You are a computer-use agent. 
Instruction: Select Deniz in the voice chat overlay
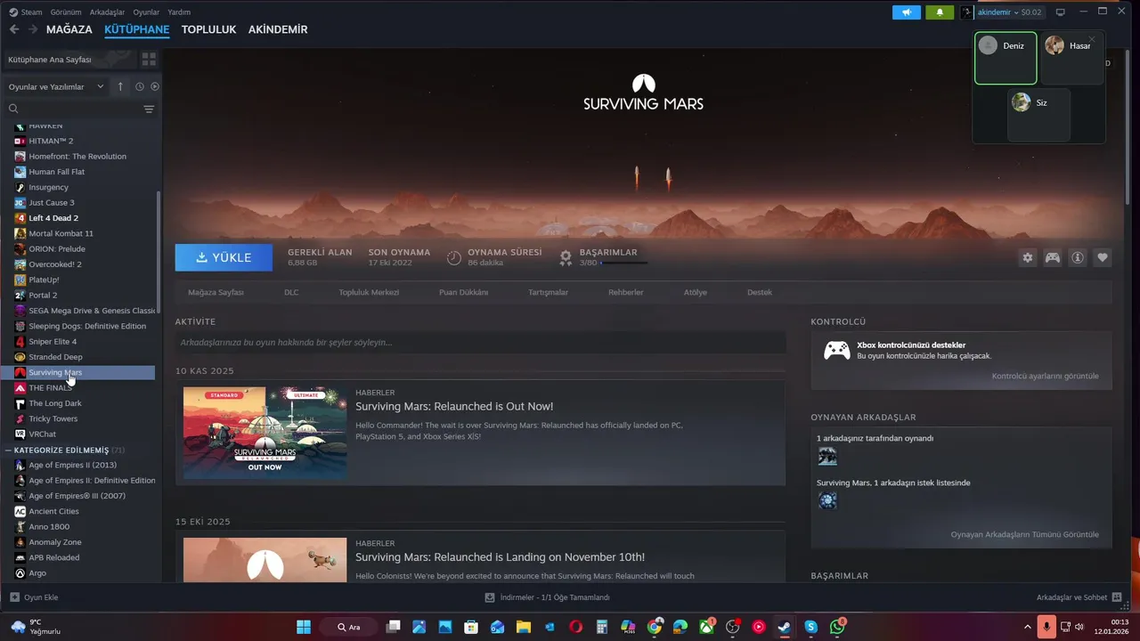(1006, 58)
